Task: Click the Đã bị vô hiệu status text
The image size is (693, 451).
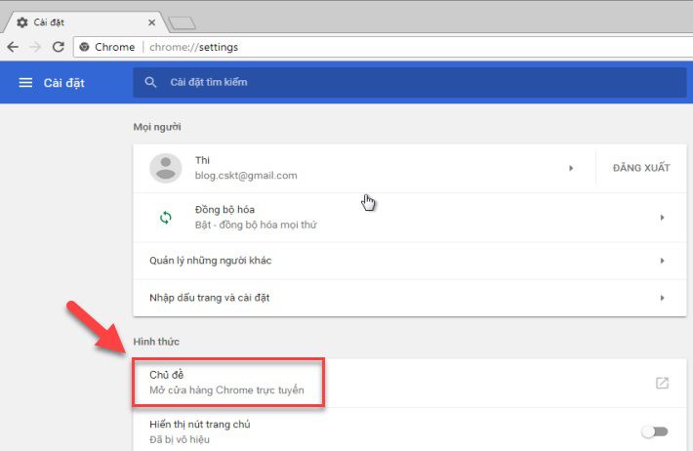Action: [180, 439]
